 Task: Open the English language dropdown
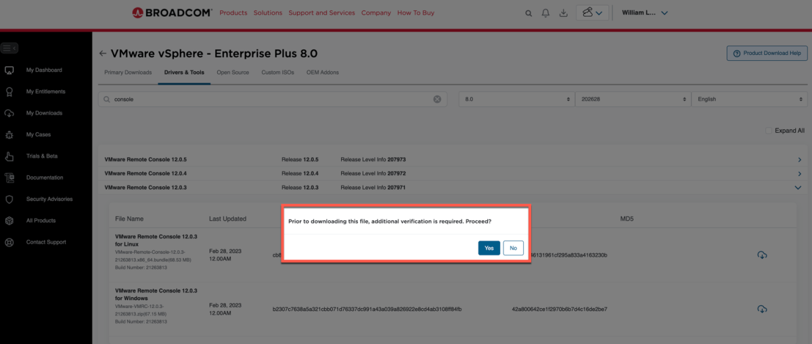(749, 99)
